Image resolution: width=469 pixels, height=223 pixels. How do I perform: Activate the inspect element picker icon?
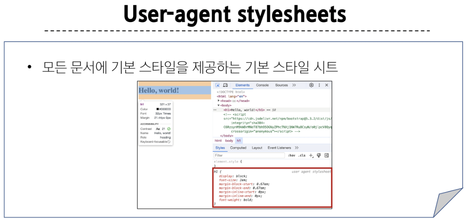pos(218,85)
